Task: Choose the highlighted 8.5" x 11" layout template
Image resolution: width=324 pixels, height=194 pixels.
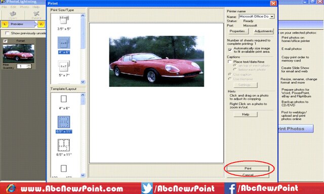Action: coord(64,122)
